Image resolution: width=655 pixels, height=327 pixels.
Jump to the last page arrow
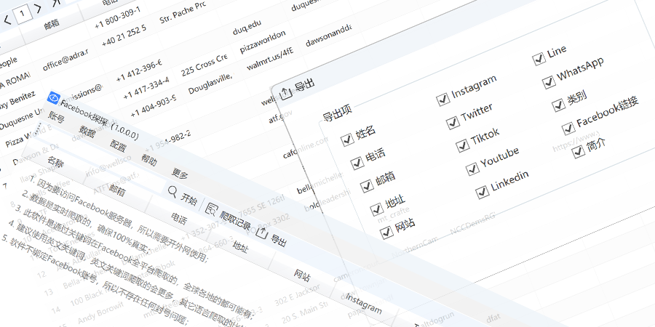tap(56, 2)
